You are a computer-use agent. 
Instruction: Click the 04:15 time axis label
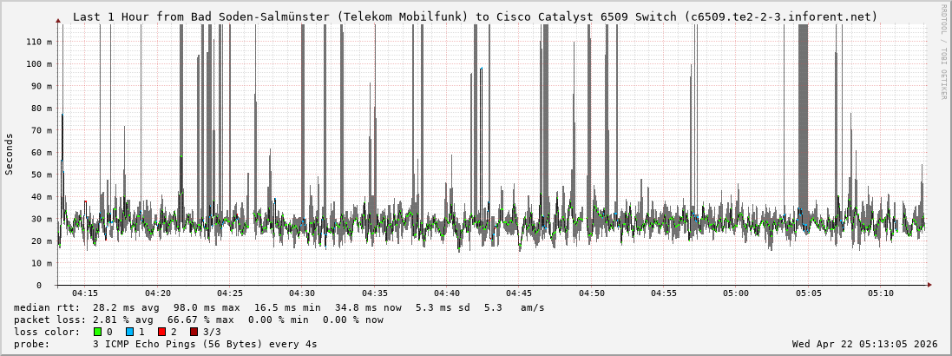pyautogui.click(x=85, y=293)
